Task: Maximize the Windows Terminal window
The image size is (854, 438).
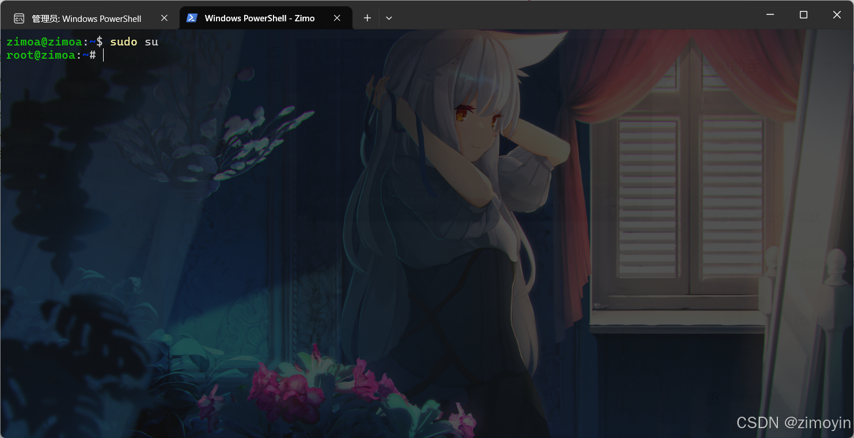Action: (803, 15)
